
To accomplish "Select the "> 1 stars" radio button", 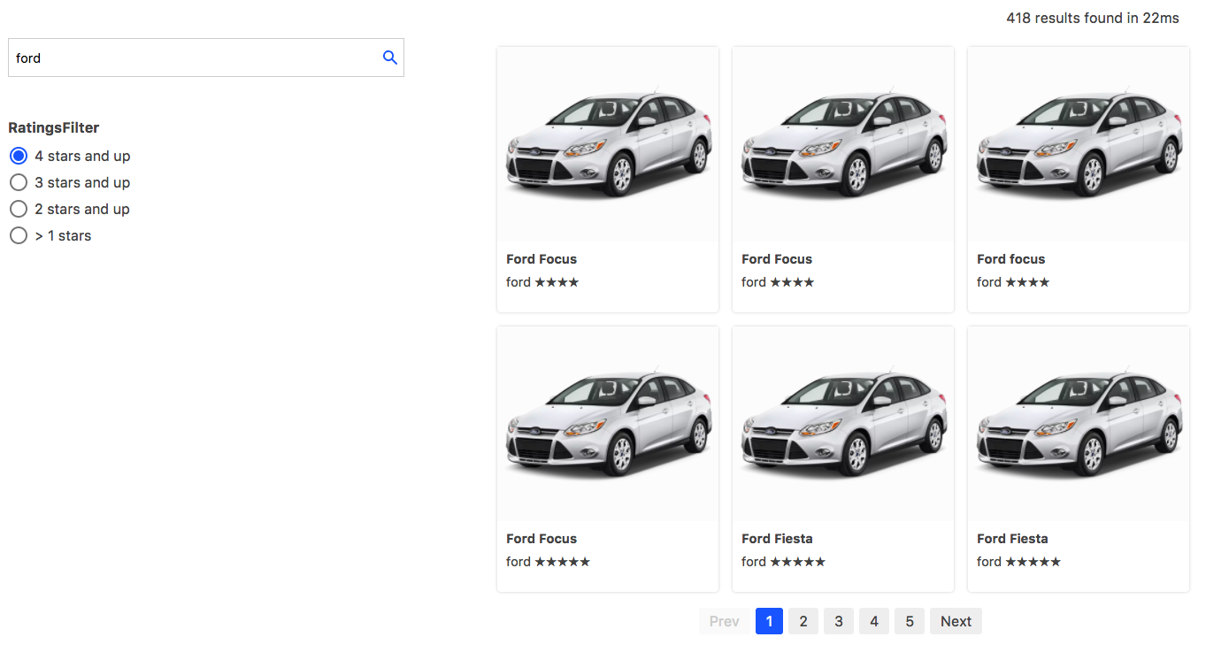I will point(19,235).
